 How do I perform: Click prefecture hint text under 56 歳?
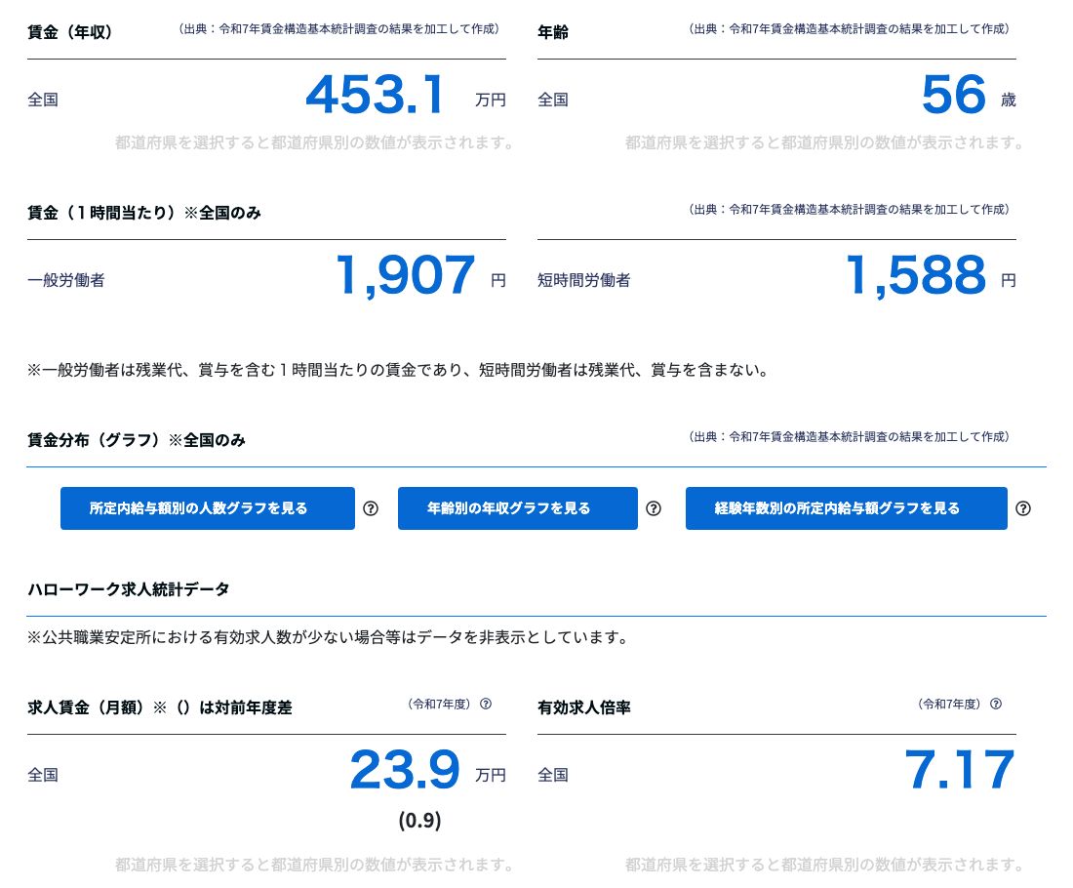click(x=824, y=142)
